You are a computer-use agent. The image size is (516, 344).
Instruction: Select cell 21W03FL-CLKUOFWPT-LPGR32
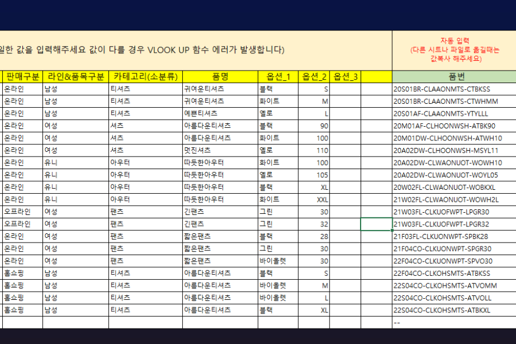(455, 224)
